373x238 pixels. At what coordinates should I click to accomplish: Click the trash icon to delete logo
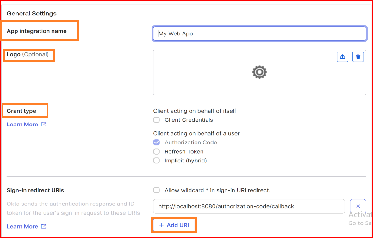pos(358,57)
